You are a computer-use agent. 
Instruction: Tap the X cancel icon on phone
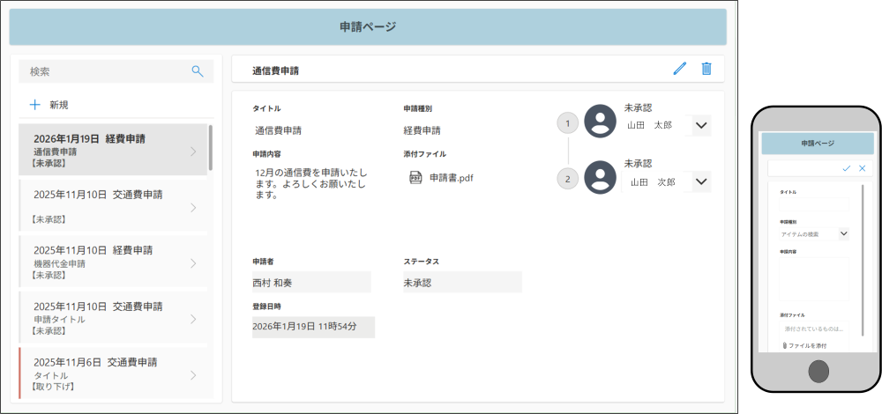(862, 167)
